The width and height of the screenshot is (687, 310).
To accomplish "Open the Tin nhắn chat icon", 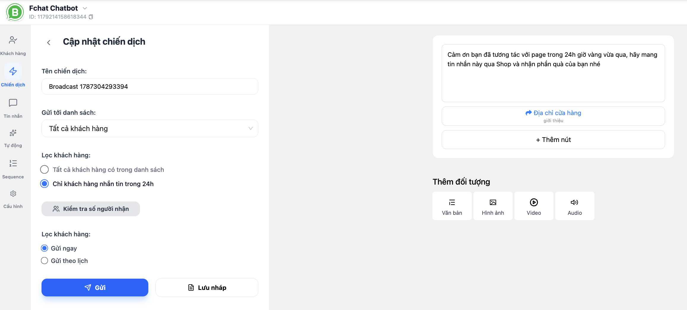I will click(x=13, y=103).
